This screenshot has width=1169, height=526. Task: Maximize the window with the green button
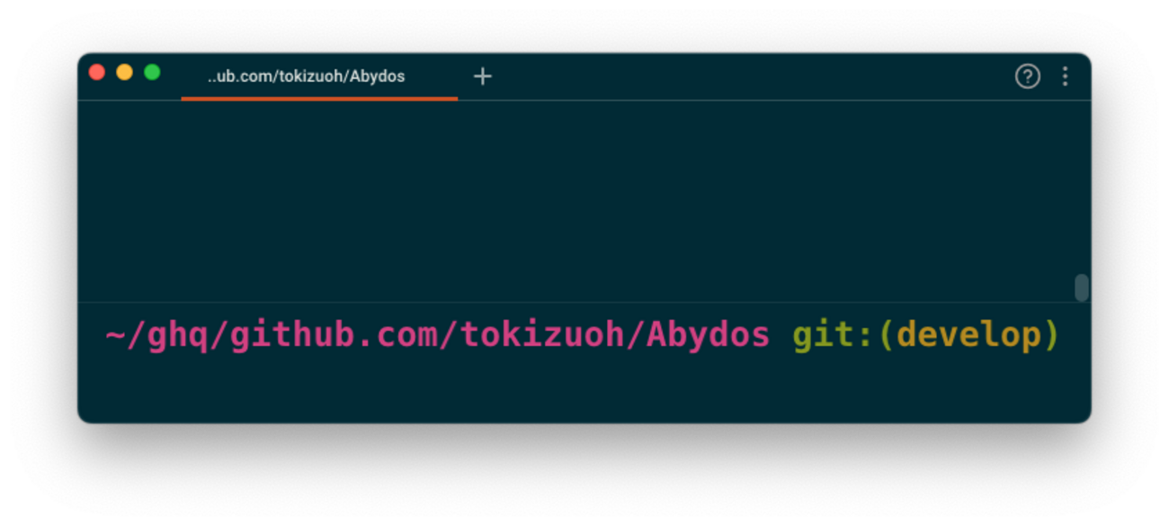pyautogui.click(x=152, y=73)
